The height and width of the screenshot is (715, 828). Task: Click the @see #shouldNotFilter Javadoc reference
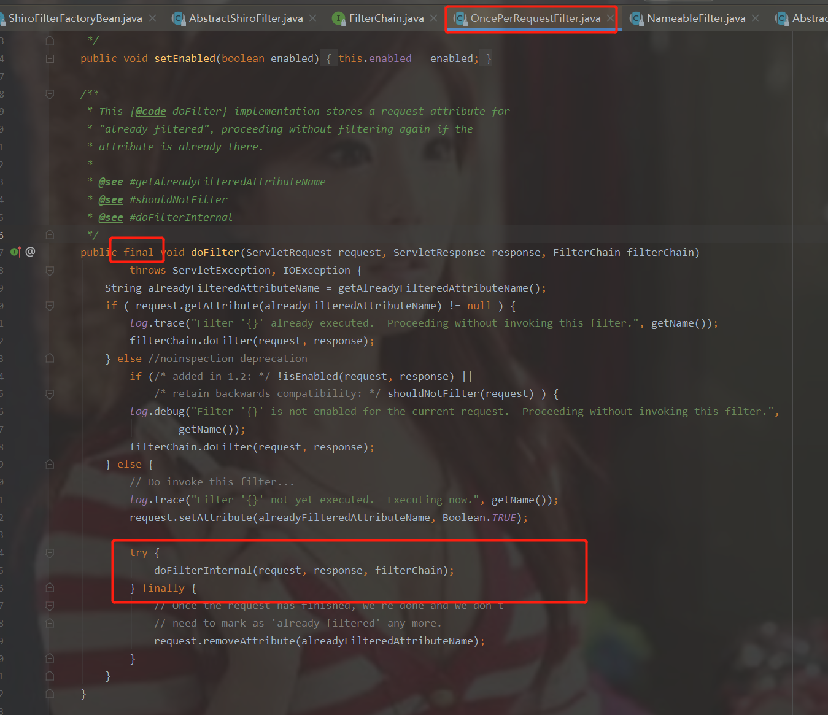tap(163, 199)
